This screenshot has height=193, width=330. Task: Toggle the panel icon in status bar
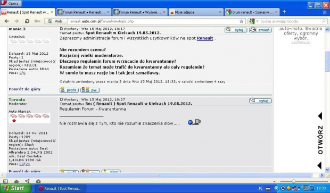coord(5,181)
